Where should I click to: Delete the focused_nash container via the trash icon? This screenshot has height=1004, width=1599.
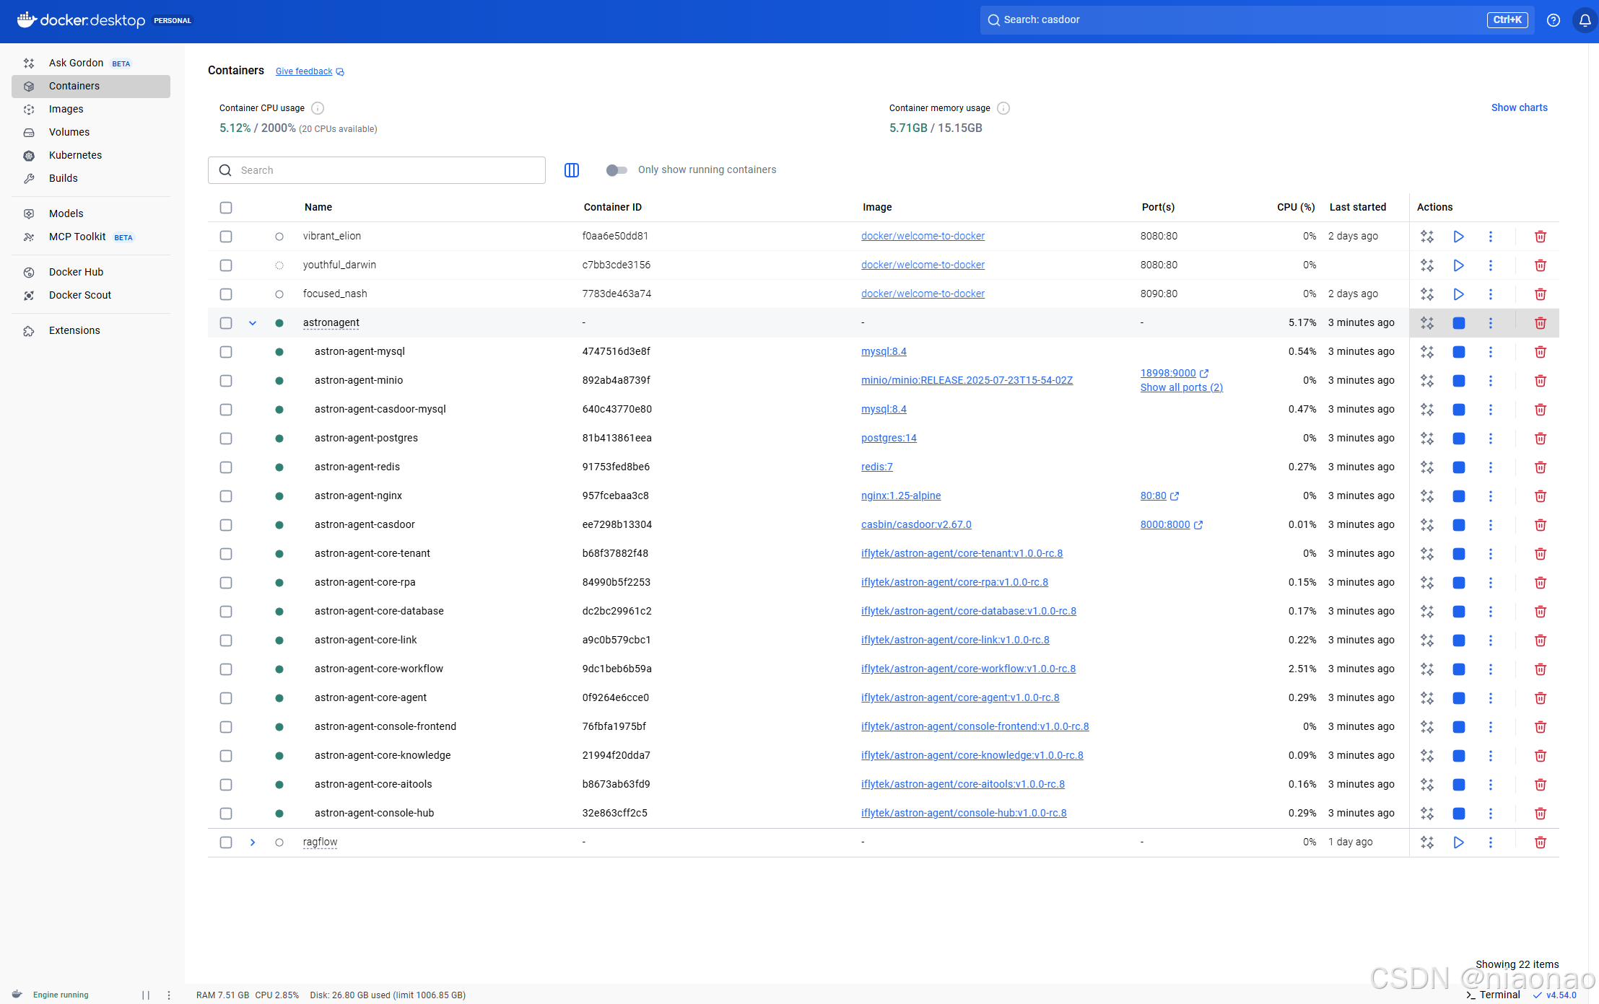click(x=1540, y=294)
